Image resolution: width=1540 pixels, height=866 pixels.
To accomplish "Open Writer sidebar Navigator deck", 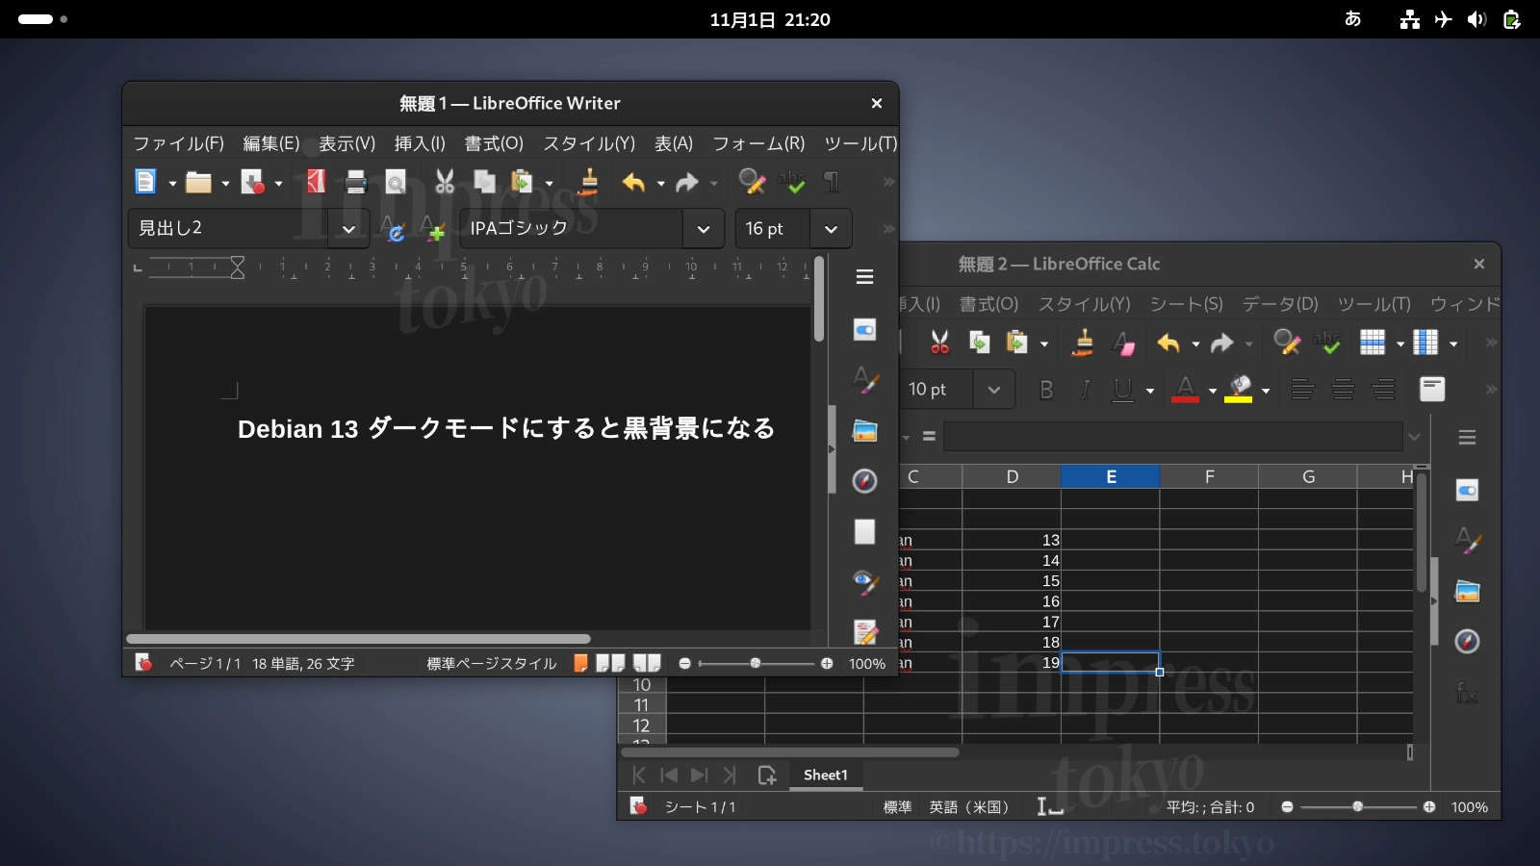I will pyautogui.click(x=865, y=481).
